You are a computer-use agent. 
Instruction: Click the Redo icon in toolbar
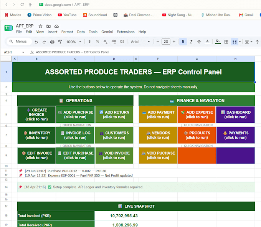click(x=44, y=42)
